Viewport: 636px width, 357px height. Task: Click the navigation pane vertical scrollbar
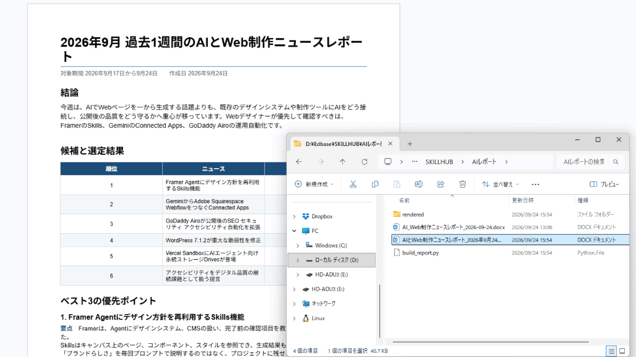point(379,310)
